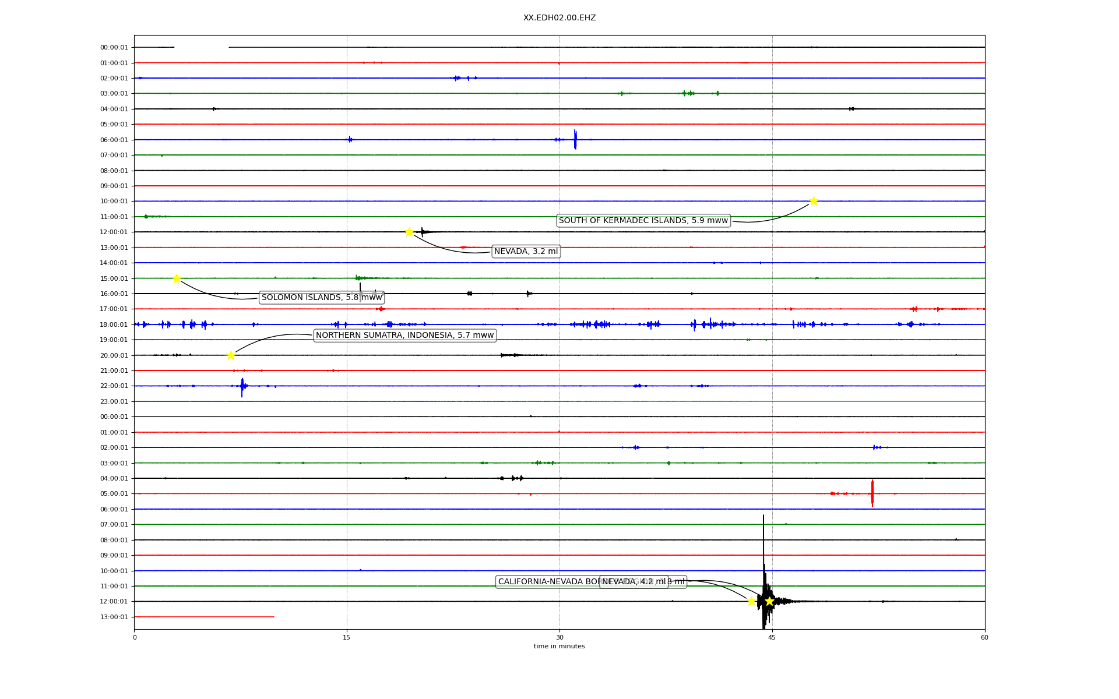Click the left yellow star on the bottom 12:00:01 trace
1119x699 pixels.
pyautogui.click(x=751, y=601)
